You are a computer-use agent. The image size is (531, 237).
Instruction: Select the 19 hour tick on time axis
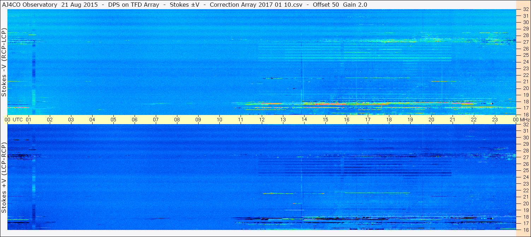click(x=410, y=120)
